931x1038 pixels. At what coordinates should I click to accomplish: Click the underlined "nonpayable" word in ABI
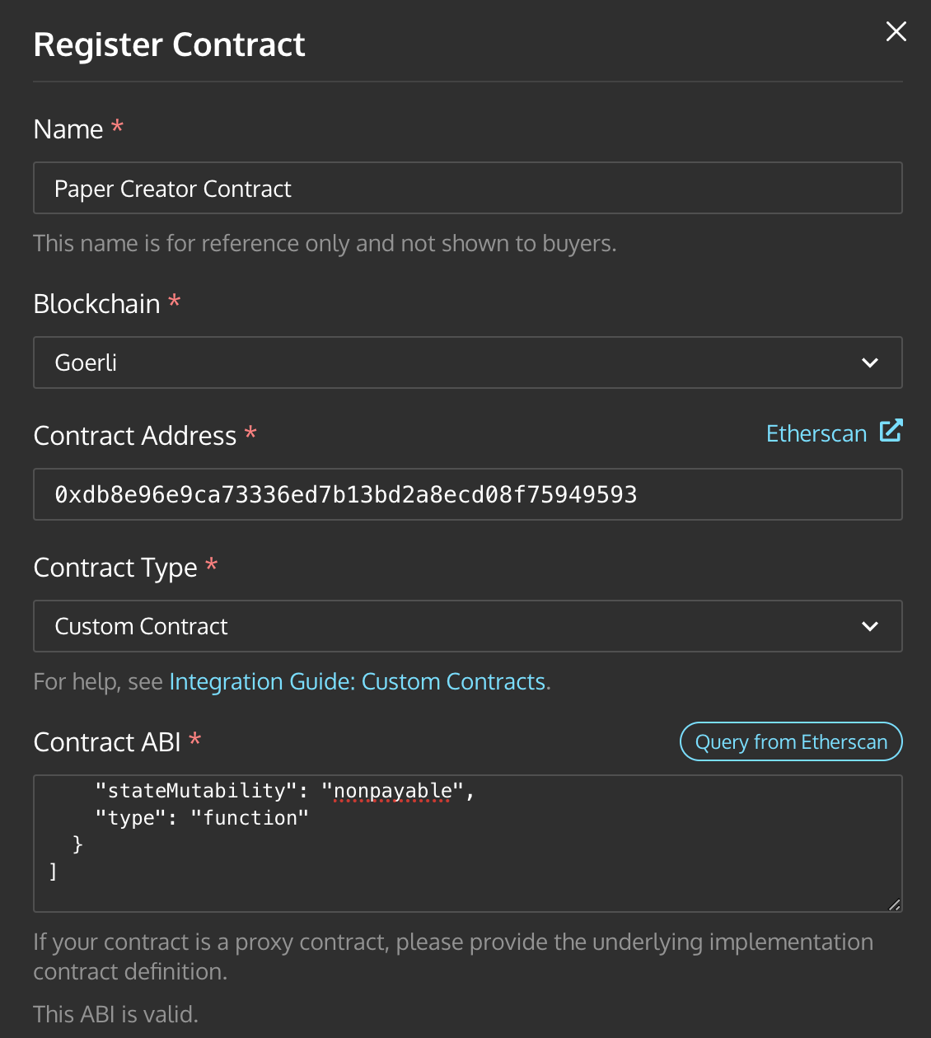[x=393, y=791]
